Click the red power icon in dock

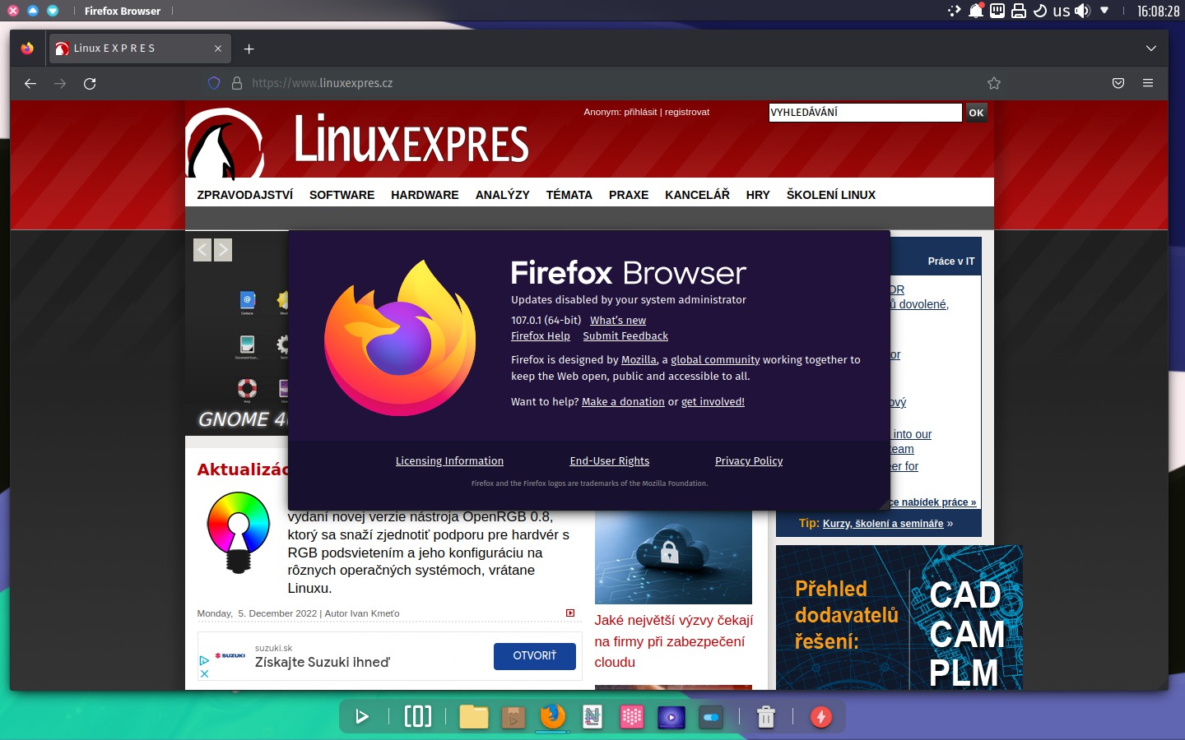pos(821,717)
